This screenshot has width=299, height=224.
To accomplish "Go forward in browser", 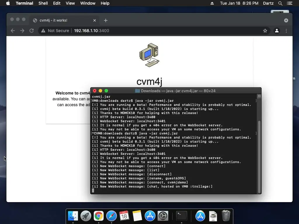I will (x=22, y=31).
